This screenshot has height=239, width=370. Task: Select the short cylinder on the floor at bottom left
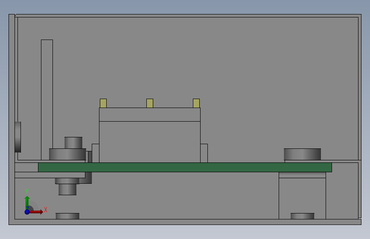(67, 216)
